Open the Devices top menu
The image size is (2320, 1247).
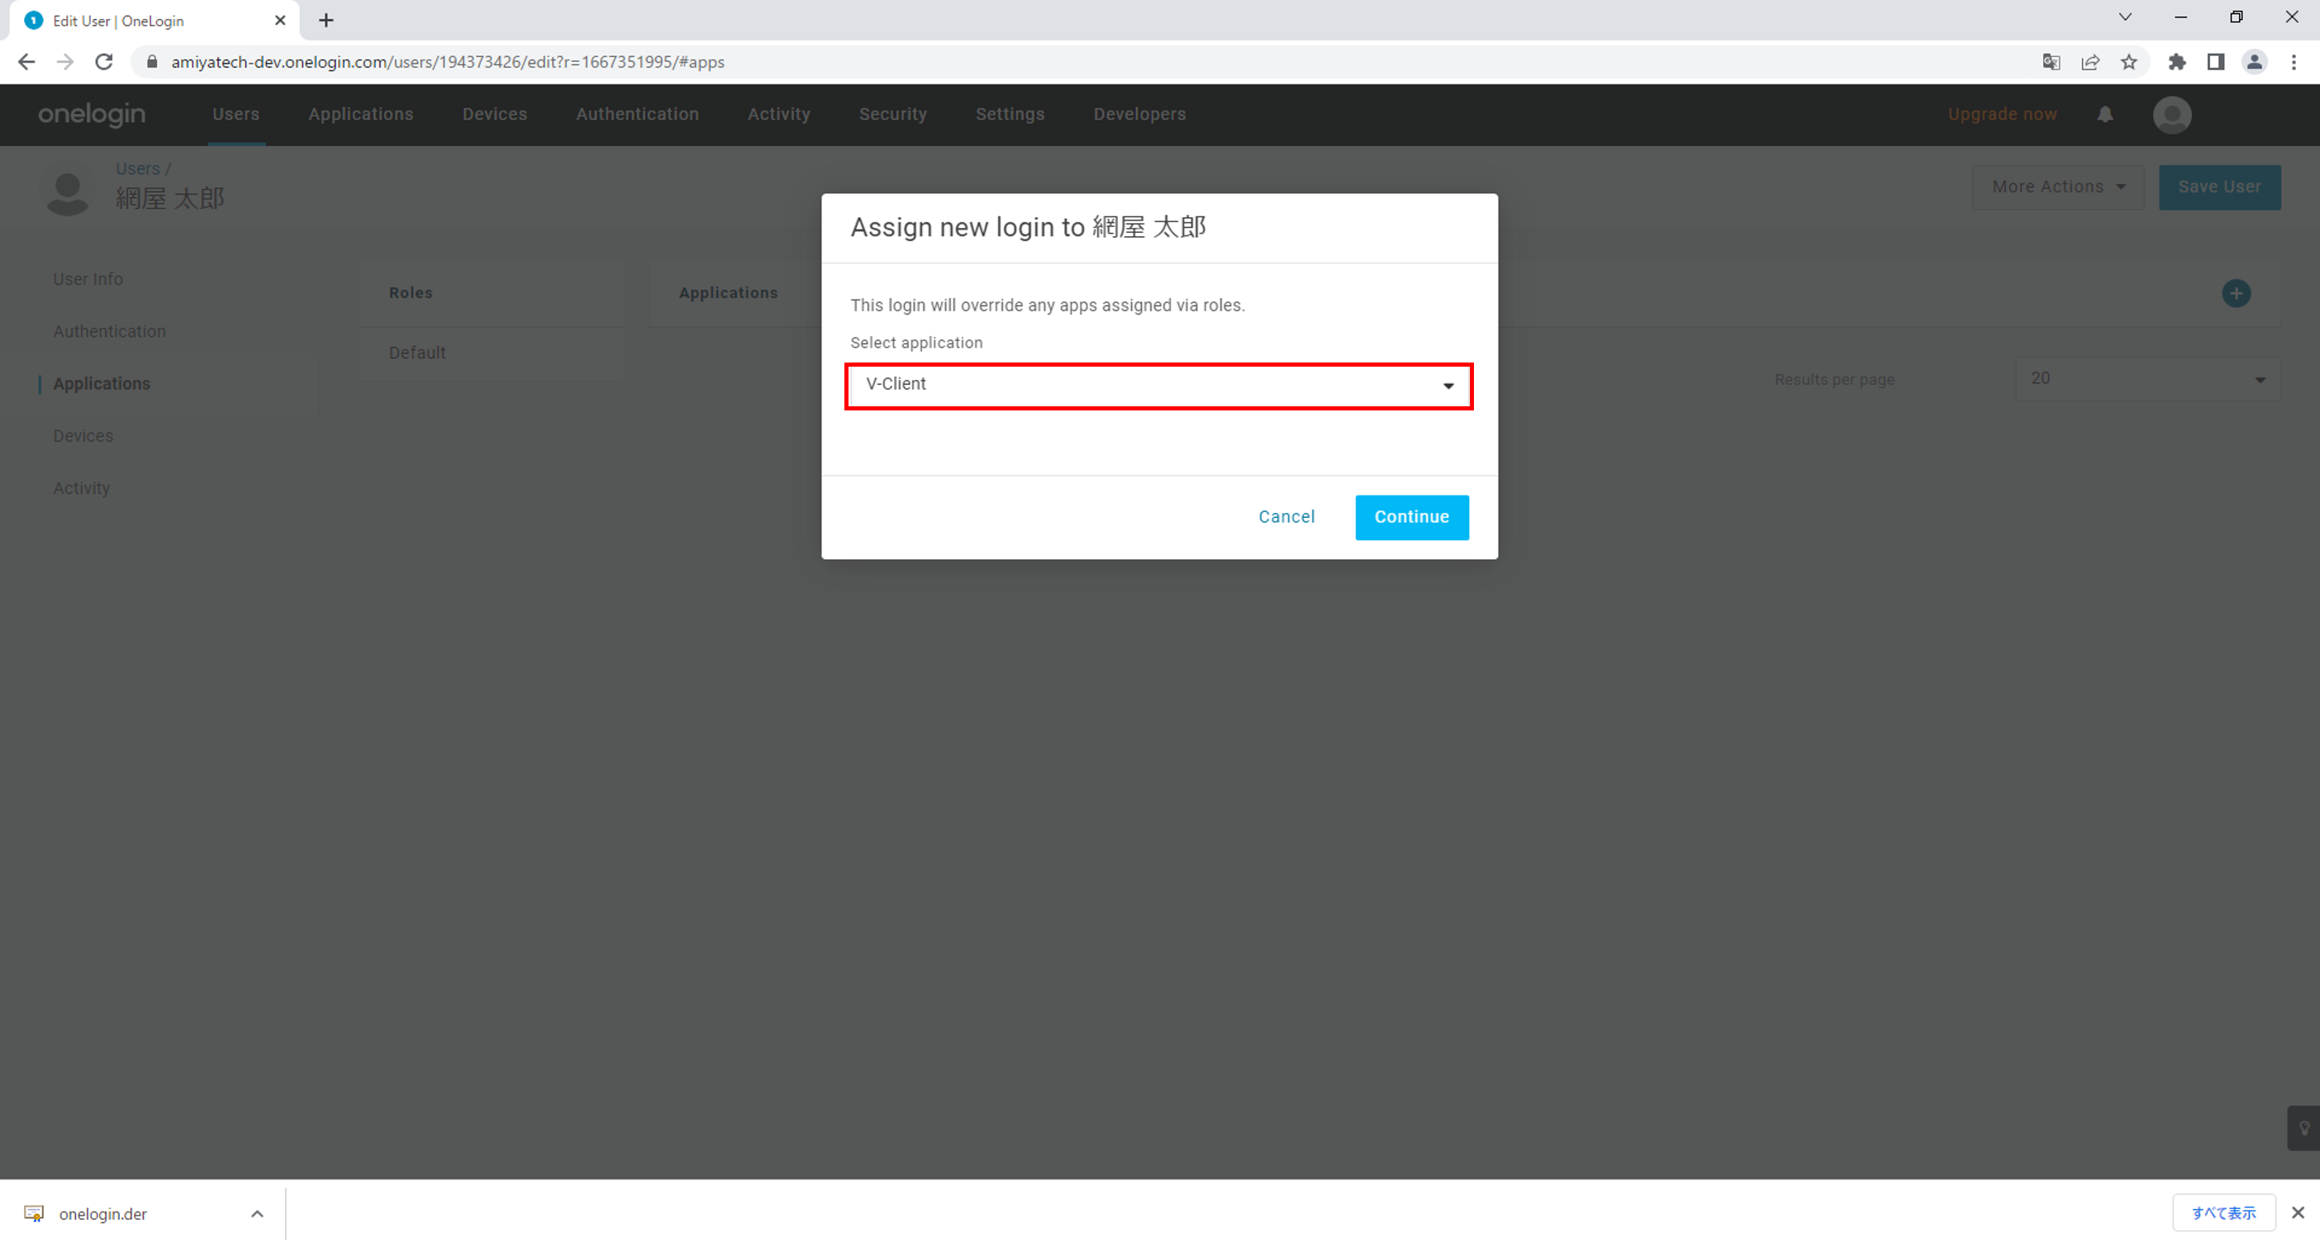click(494, 114)
